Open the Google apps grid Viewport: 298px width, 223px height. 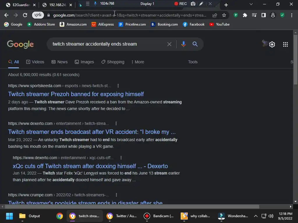[285, 44]
